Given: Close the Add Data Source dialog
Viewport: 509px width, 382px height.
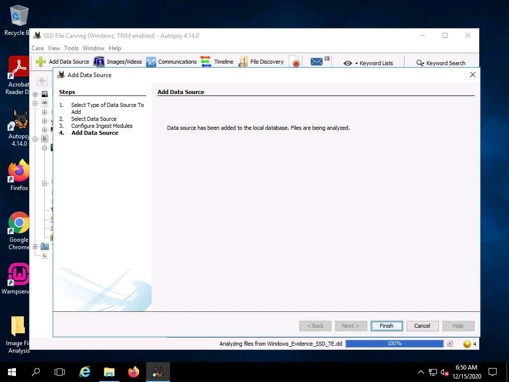Looking at the screenshot, I should [473, 75].
